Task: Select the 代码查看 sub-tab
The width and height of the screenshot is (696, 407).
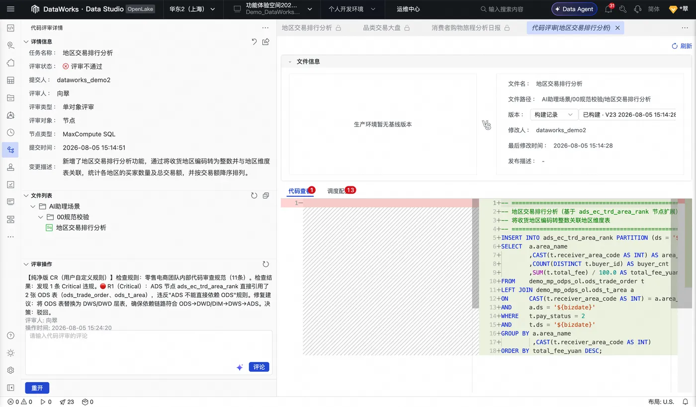Action: 301,191
